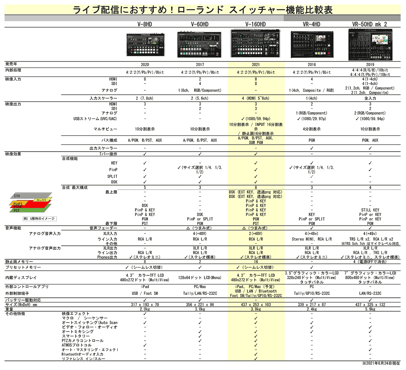Screen dimensions: 406x370
Task: Click the 4 (電源OFFで消去) cell
Action: pos(370,262)
